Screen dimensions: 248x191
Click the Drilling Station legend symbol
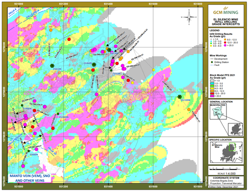(212, 62)
